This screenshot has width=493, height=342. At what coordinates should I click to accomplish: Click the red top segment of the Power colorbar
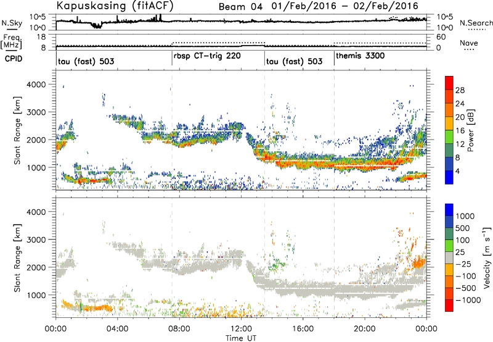(449, 83)
